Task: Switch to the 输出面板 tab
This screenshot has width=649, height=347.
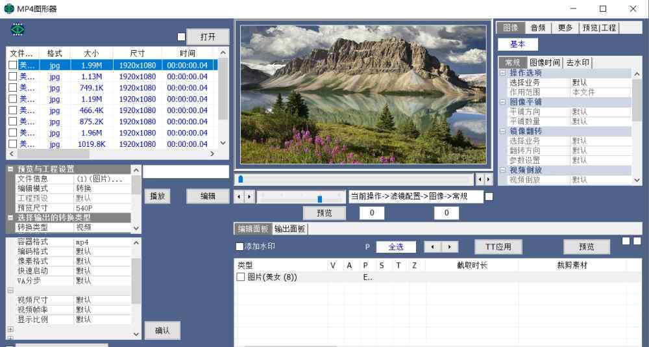Action: pos(289,229)
